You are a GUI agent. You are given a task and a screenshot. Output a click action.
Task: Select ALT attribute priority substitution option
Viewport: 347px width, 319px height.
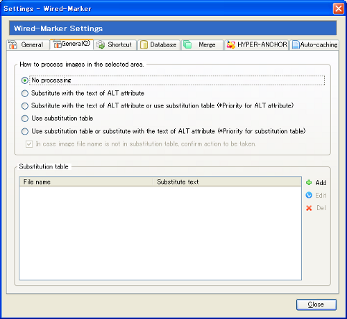[25, 106]
